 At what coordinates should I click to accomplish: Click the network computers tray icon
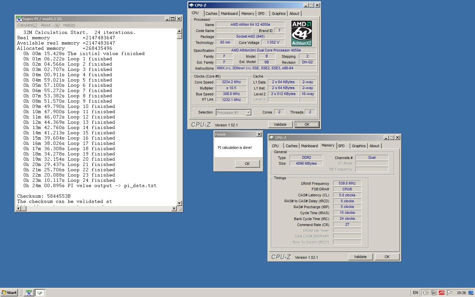433,293
